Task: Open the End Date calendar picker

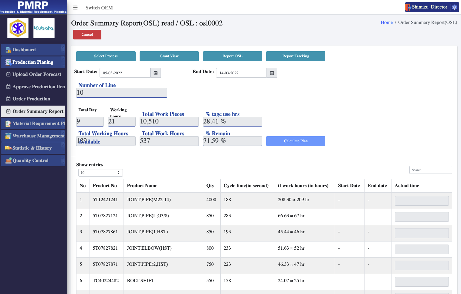Action: [272, 73]
